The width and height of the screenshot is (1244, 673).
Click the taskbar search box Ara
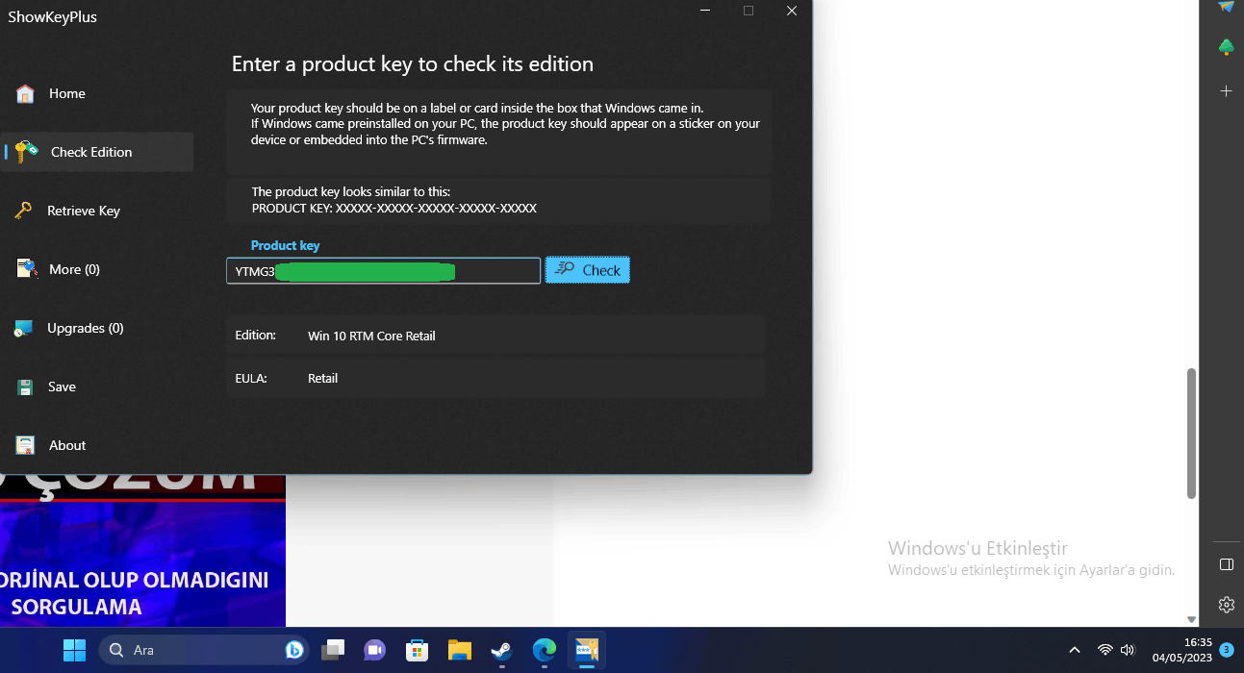[x=203, y=651]
